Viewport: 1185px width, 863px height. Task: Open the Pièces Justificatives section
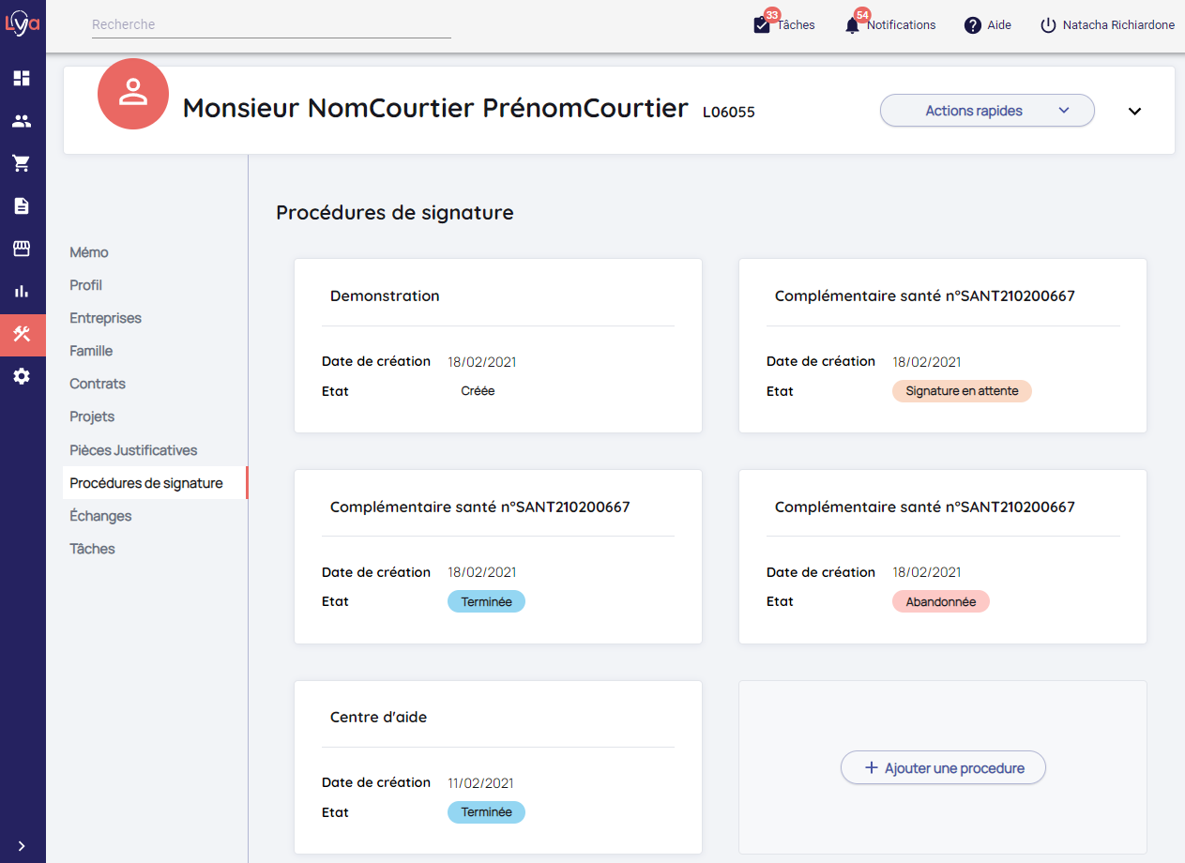pyautogui.click(x=133, y=450)
